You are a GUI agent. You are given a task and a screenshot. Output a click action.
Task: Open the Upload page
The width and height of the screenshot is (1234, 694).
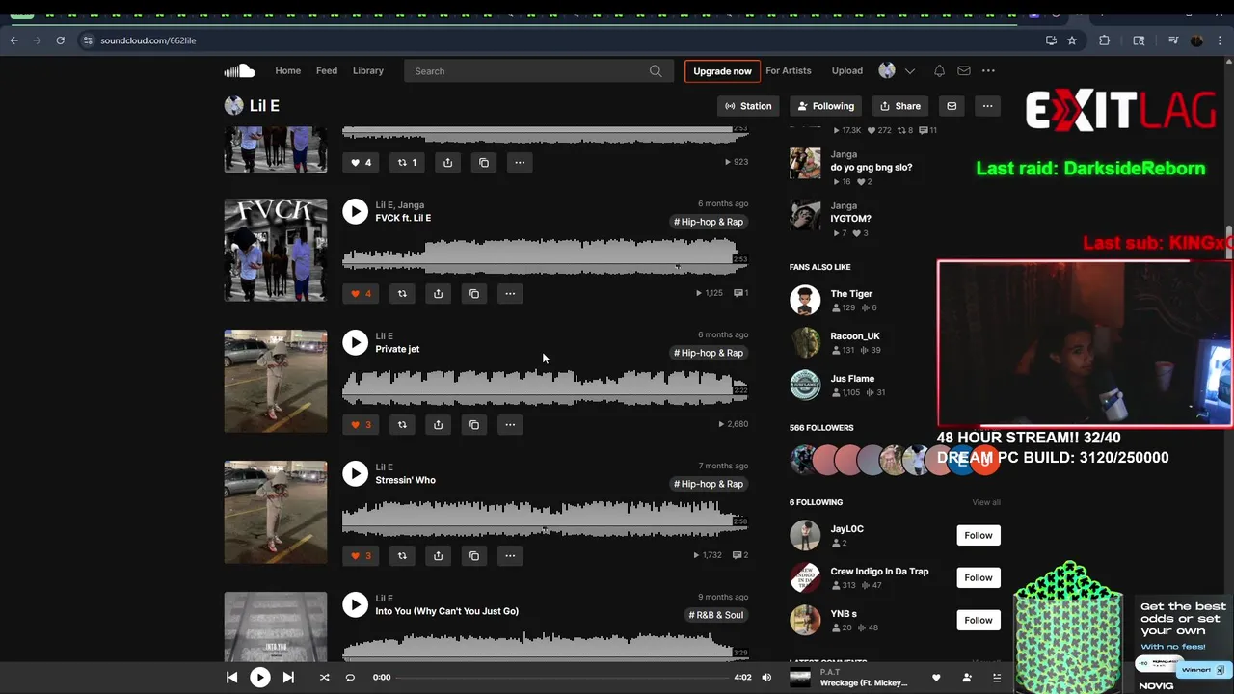coord(847,70)
